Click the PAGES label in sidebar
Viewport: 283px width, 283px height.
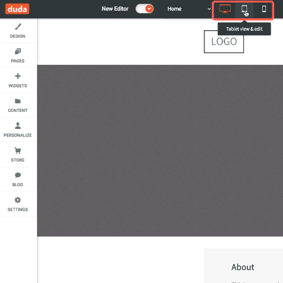18,61
